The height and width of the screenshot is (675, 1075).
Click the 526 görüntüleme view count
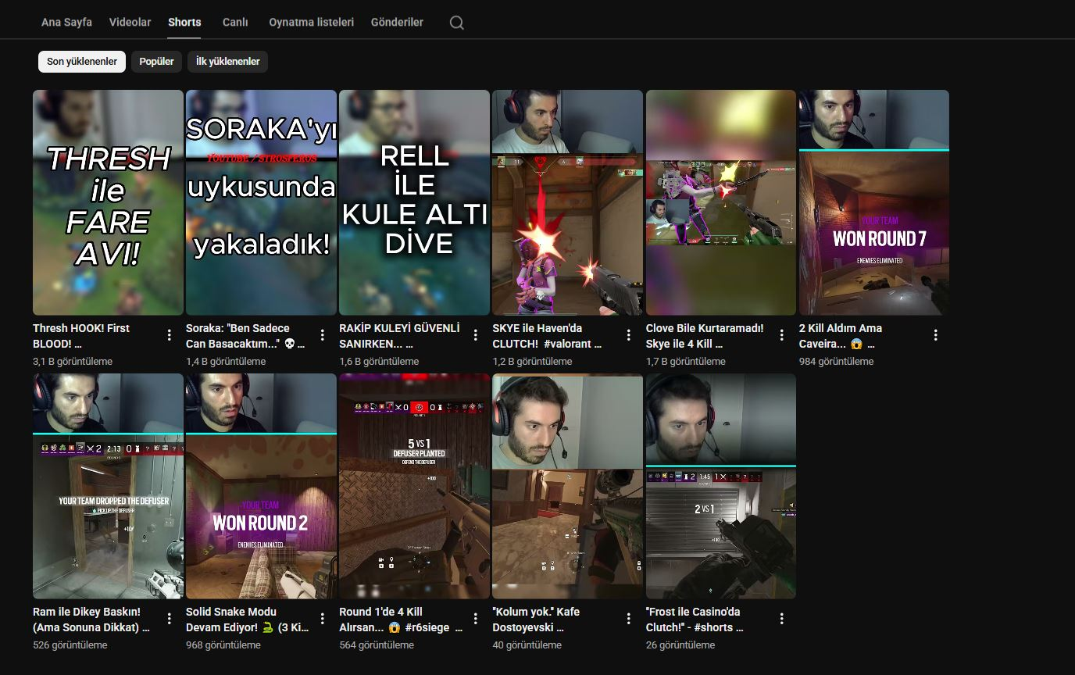[x=70, y=645]
